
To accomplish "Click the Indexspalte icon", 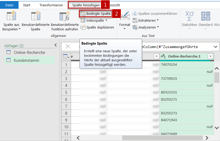I will 83,20.
